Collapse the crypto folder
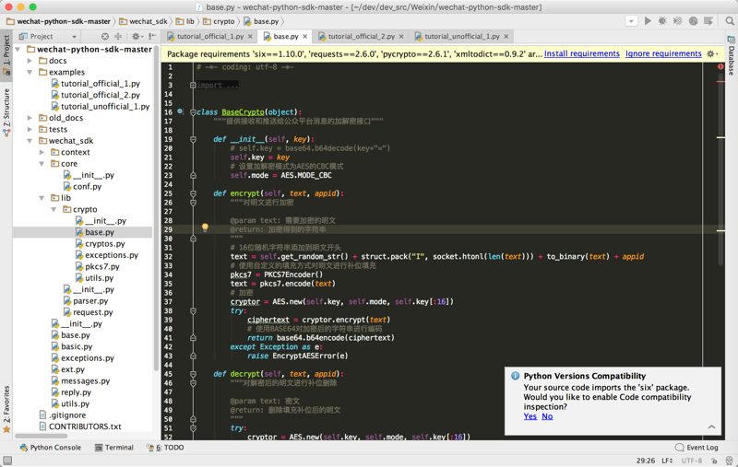738x467 pixels. tap(54, 209)
